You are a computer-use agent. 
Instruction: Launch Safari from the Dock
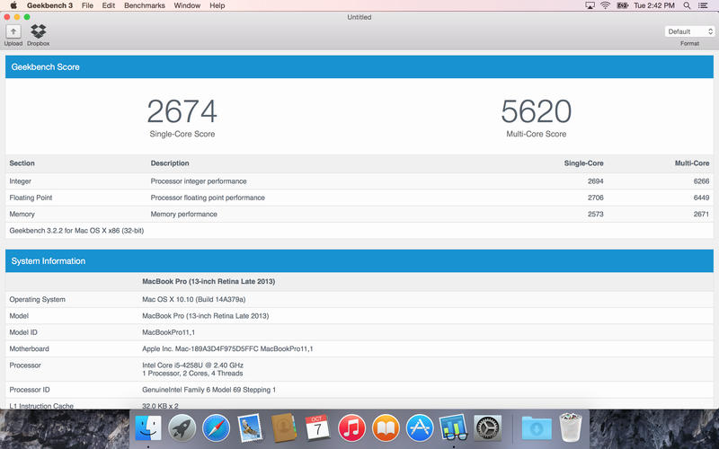coord(217,427)
